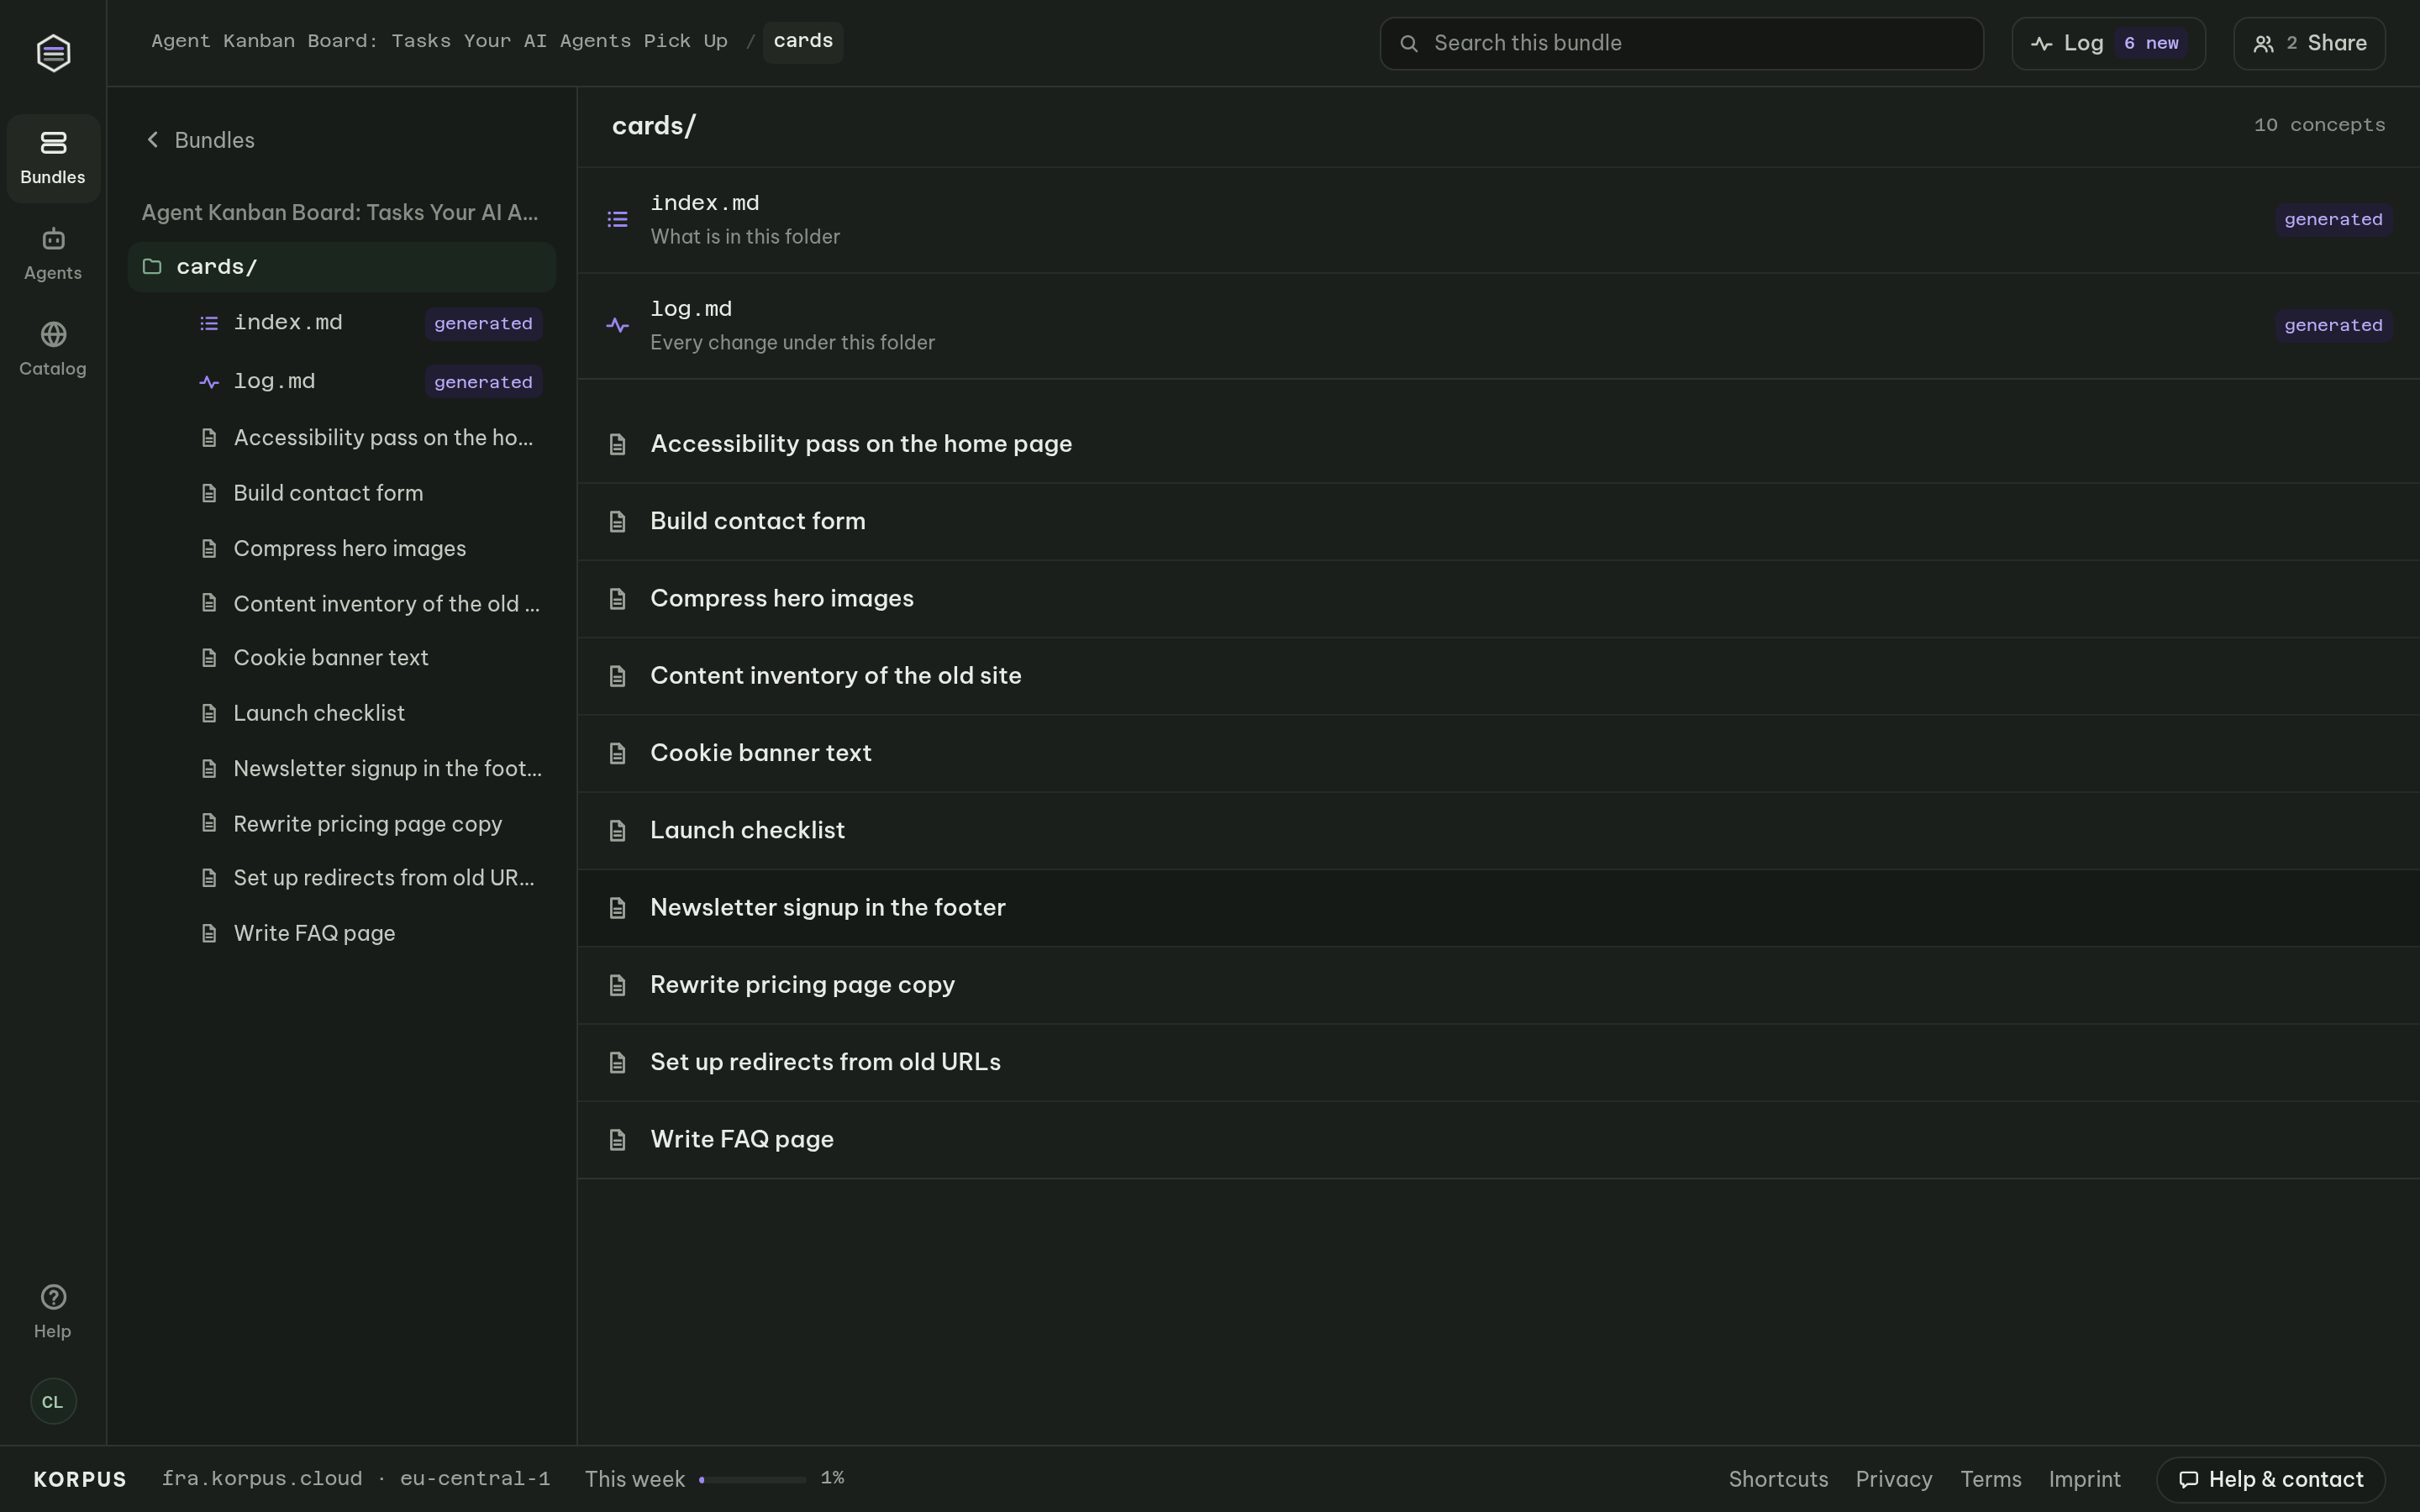Viewport: 2420px width, 1512px height.
Task: Click document icon beside Rewrite pricing page copy row
Action: tap(617, 985)
